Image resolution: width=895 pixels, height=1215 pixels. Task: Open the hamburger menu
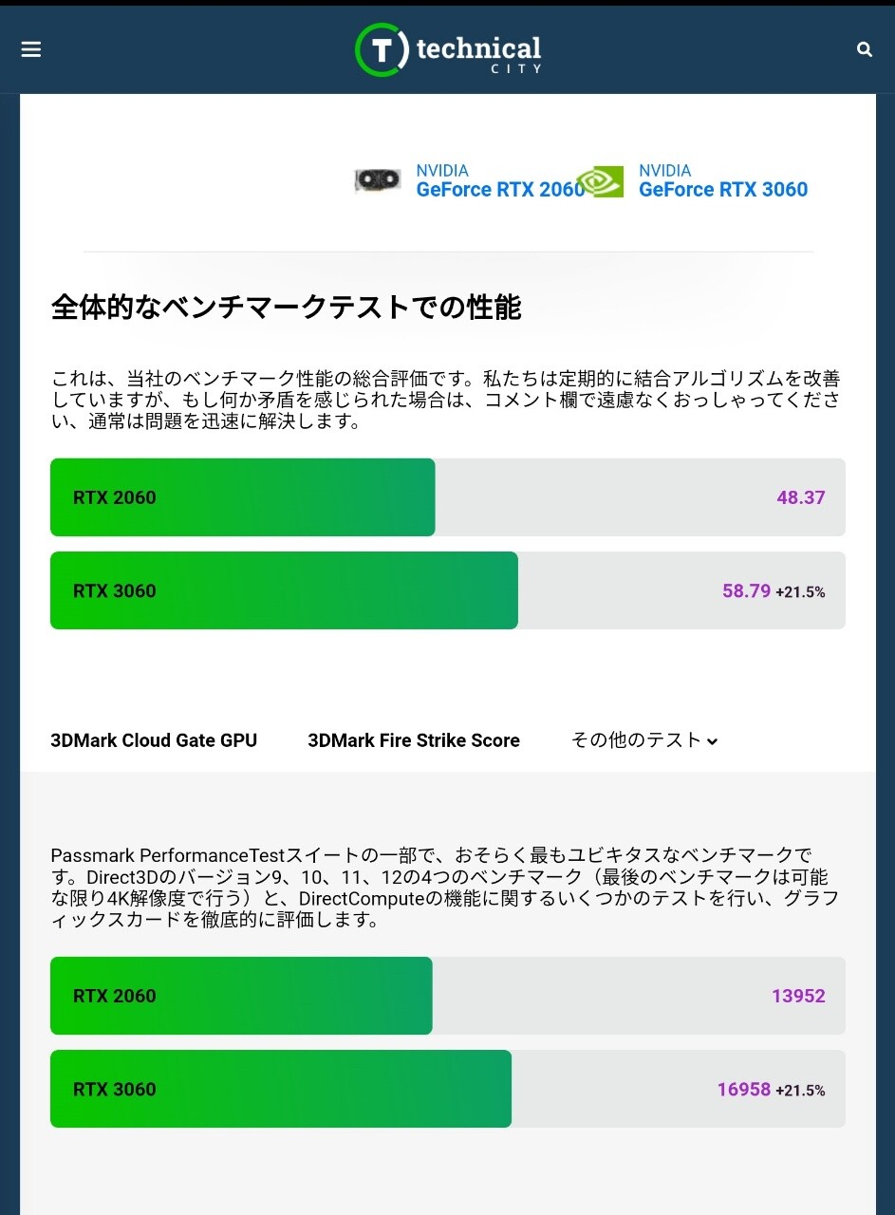coord(31,49)
